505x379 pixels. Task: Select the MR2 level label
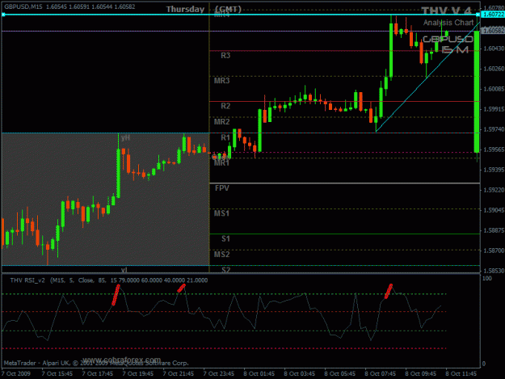click(222, 122)
